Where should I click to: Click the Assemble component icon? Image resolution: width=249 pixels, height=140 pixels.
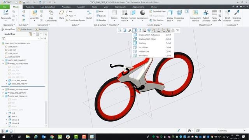[34, 13]
